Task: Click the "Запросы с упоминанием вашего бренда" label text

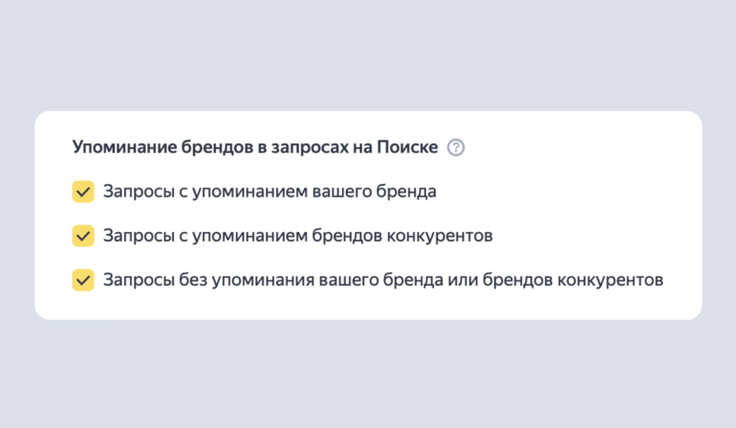Action: 269,191
